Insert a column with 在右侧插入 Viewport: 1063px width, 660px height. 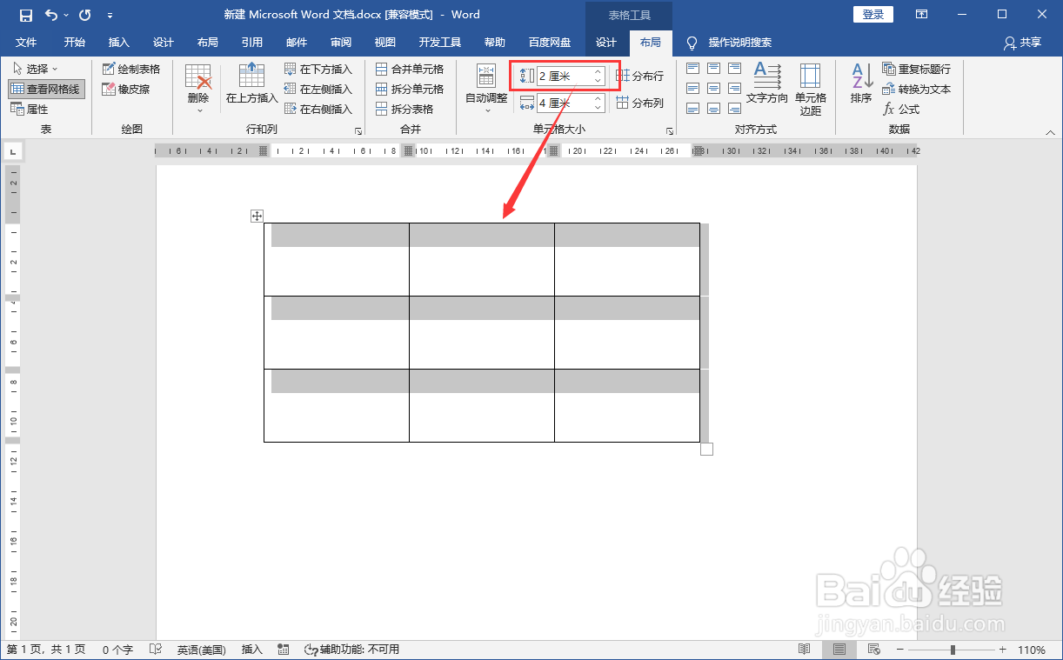click(318, 110)
